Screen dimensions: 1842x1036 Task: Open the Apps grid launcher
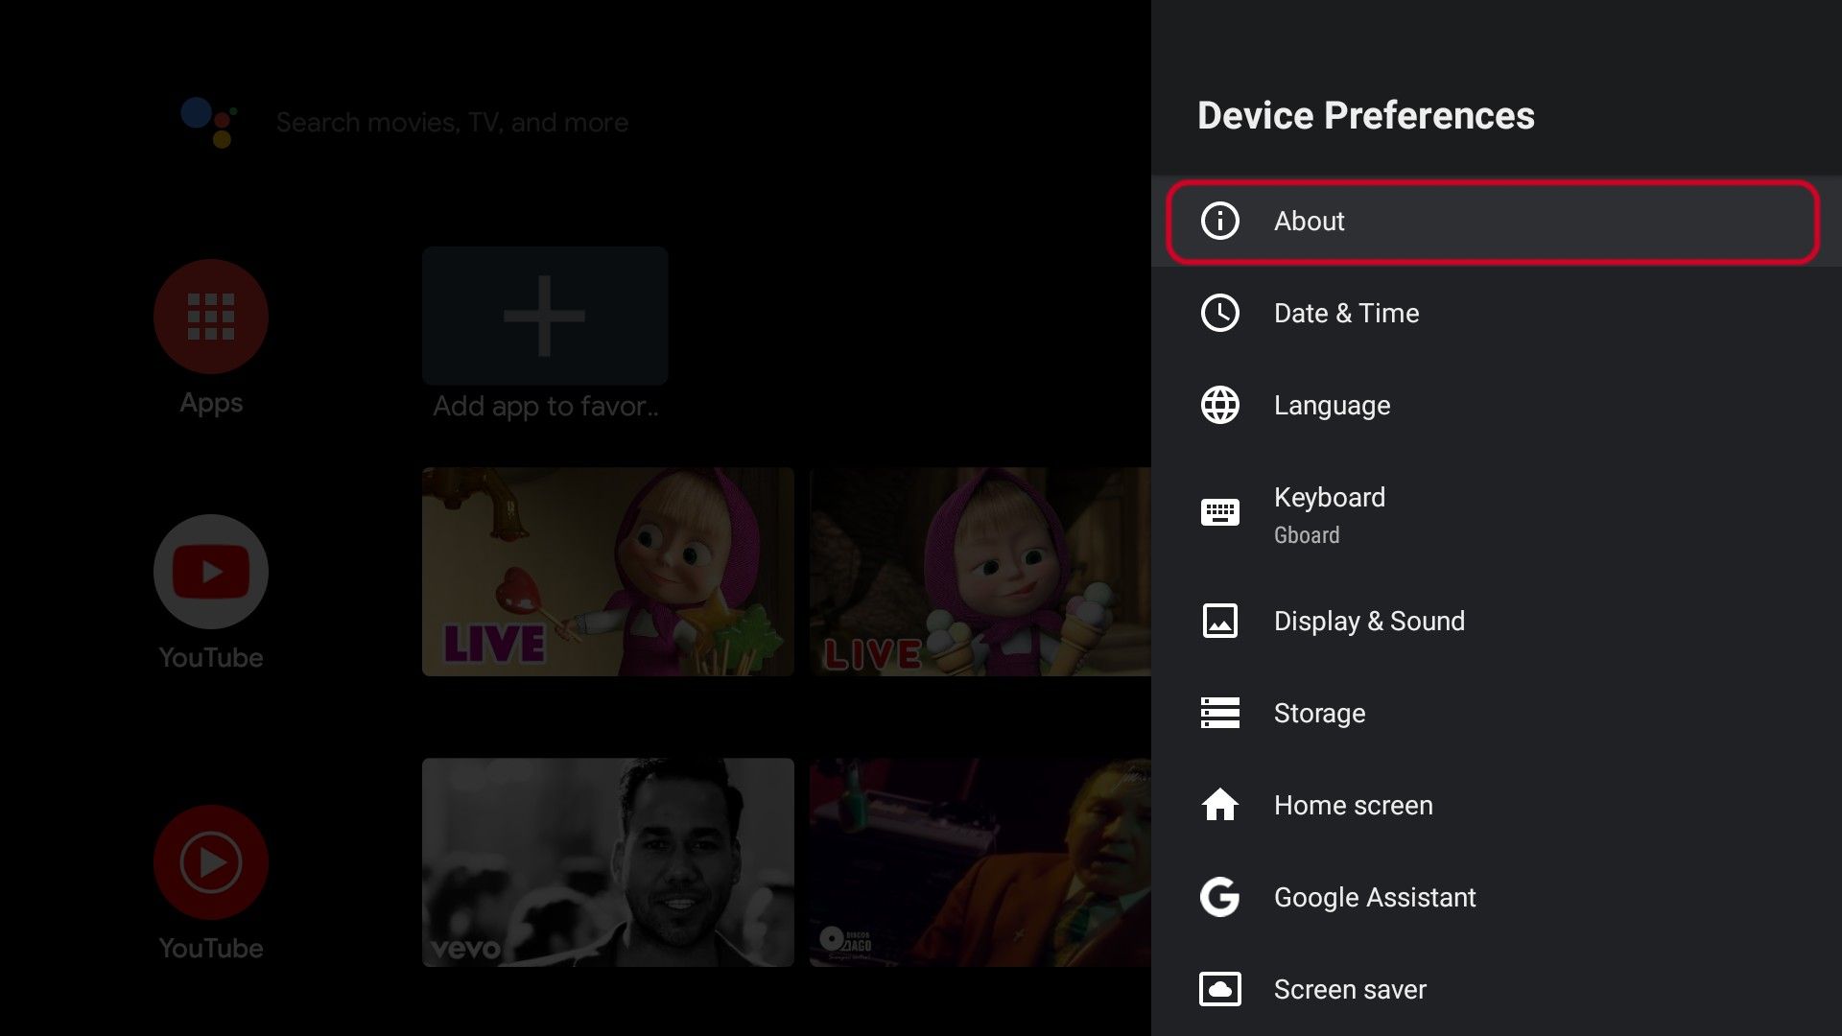210,316
